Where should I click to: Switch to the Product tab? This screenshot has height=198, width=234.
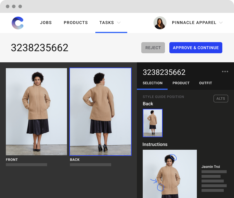[181, 83]
